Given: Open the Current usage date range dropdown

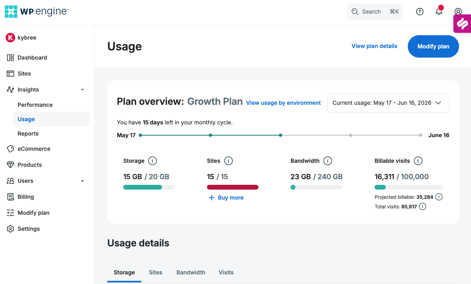Looking at the screenshot, I should [x=388, y=103].
